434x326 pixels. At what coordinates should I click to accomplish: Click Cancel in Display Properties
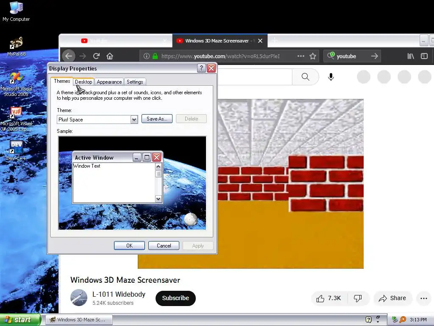coord(164,246)
